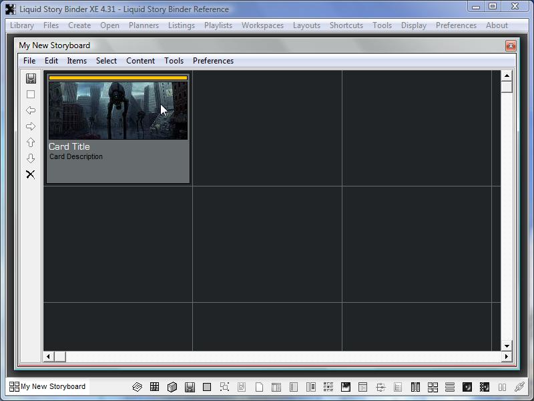Click the save icon in the storyboard's left sidebar

coord(31,78)
